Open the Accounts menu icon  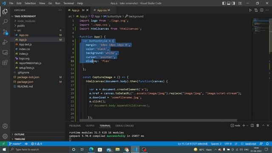click(5, 126)
